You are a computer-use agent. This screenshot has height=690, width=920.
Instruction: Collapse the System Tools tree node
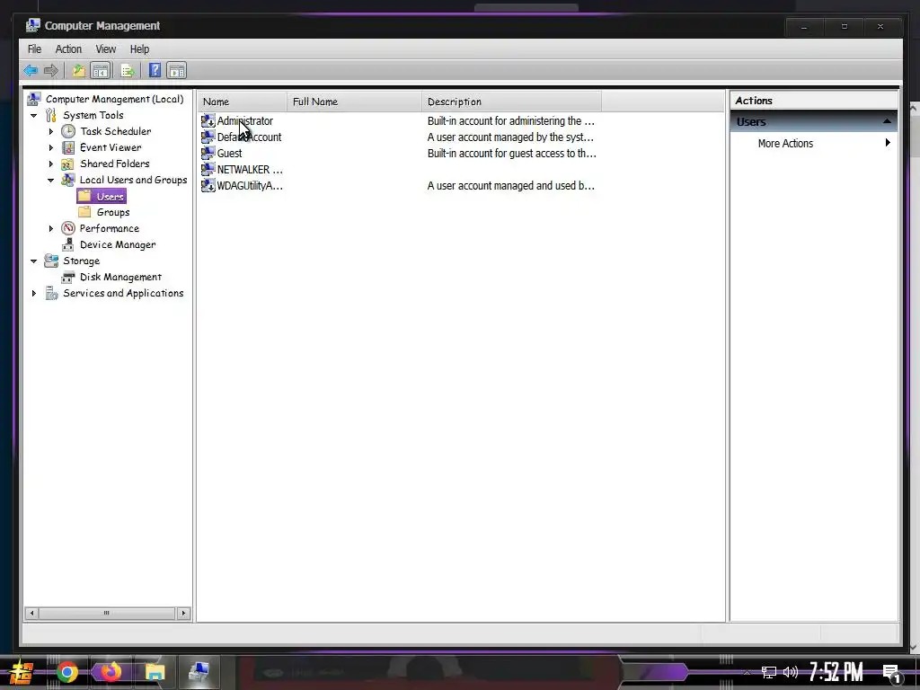click(x=34, y=116)
